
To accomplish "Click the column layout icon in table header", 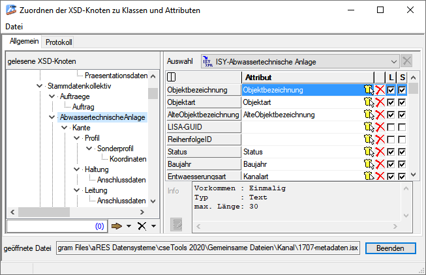I will pos(172,78).
